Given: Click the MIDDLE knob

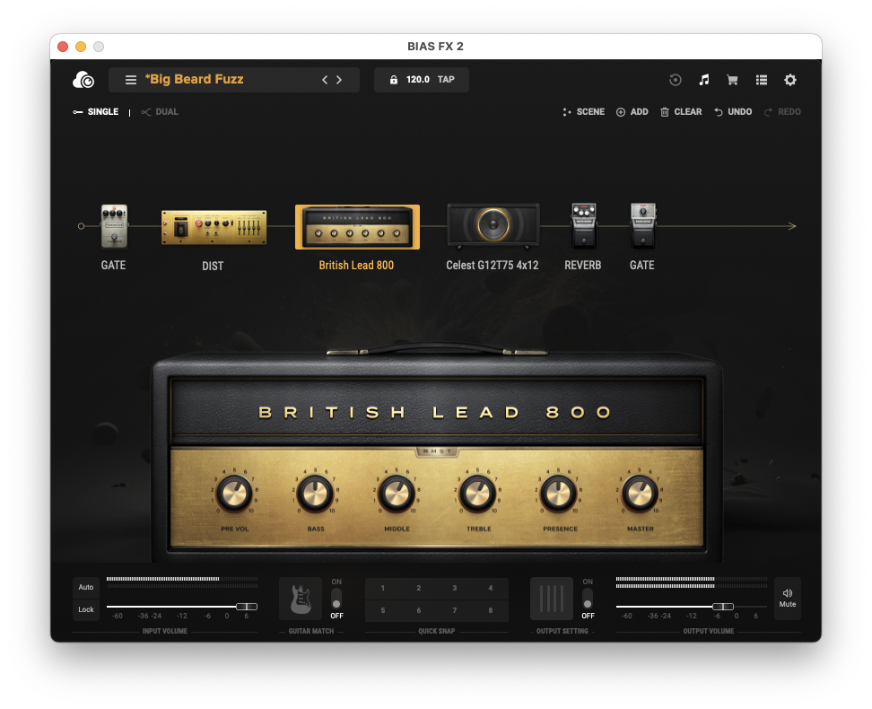Looking at the screenshot, I should tap(397, 494).
